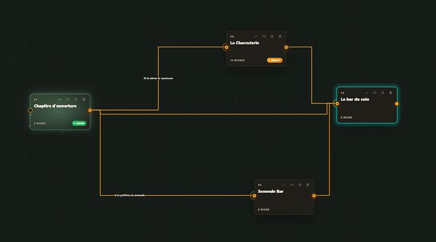
Task: Delete Semoule Bar card with trash icon
Action: (x=308, y=185)
